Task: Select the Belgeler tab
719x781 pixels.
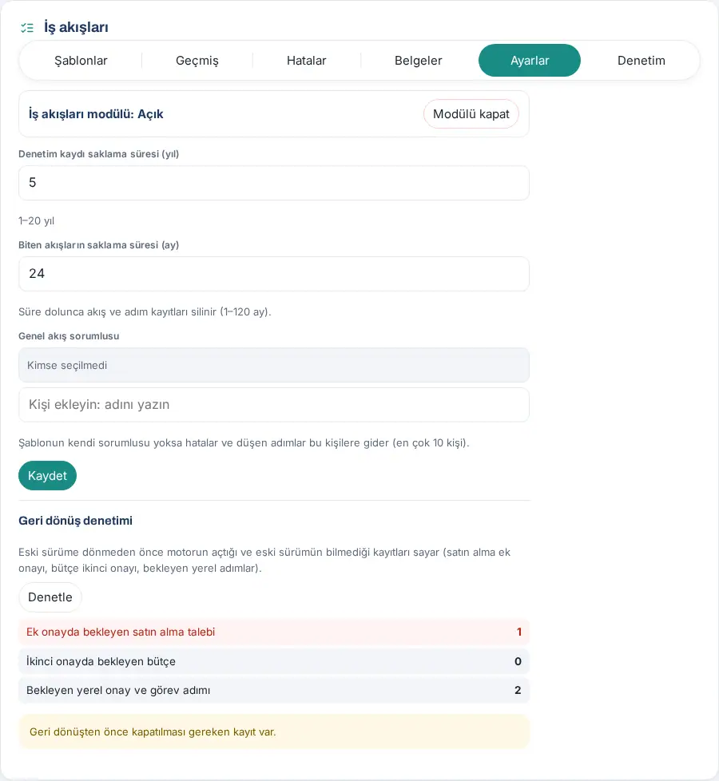Action: [x=419, y=61]
